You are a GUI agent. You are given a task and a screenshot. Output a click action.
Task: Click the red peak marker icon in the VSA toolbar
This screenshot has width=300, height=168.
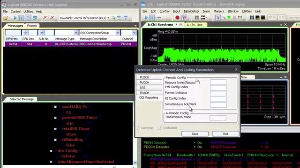point(240,18)
